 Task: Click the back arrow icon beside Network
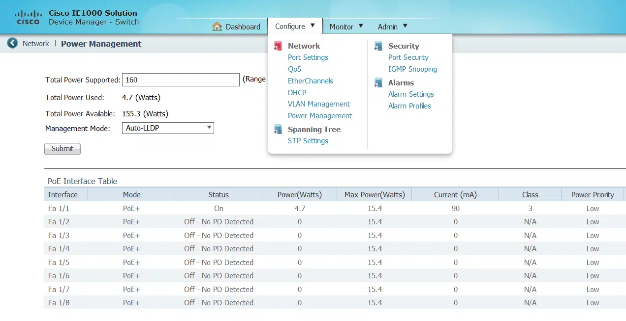pos(12,43)
